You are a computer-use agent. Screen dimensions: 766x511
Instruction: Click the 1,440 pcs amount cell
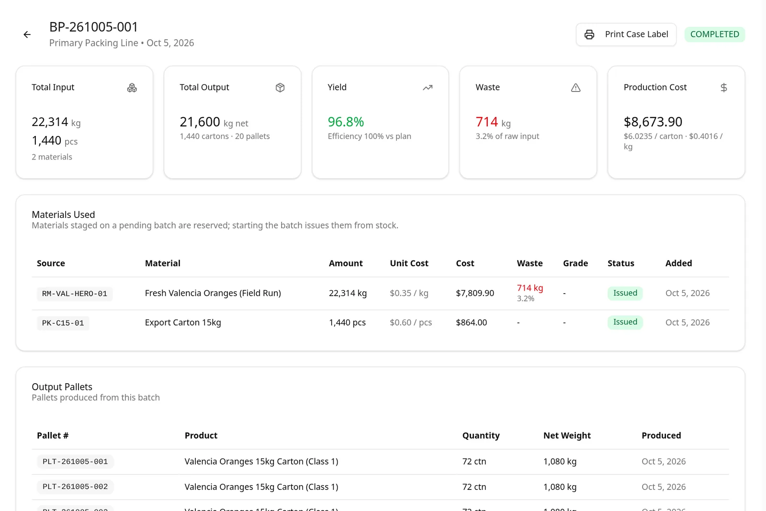[x=347, y=323]
